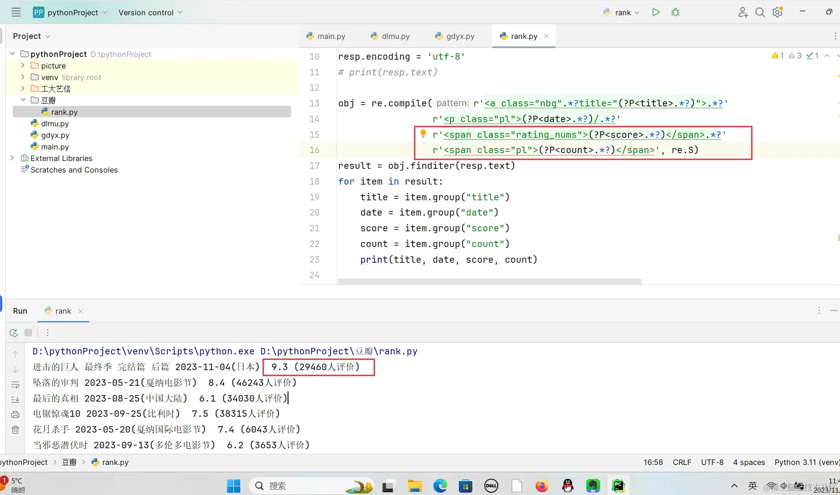
Task: Open PyCharm from the taskbar
Action: (618, 486)
